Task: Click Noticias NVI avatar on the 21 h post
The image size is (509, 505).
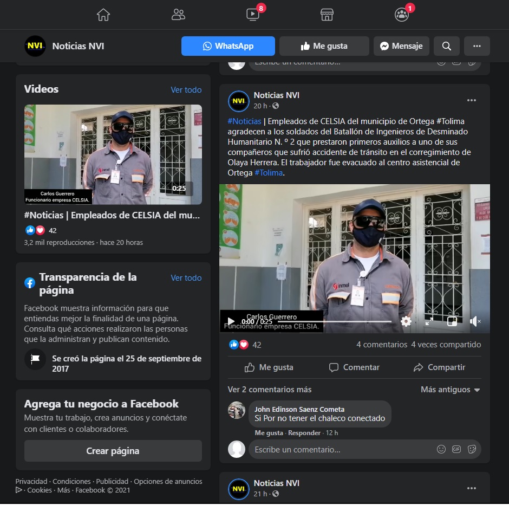Action: pyautogui.click(x=239, y=489)
